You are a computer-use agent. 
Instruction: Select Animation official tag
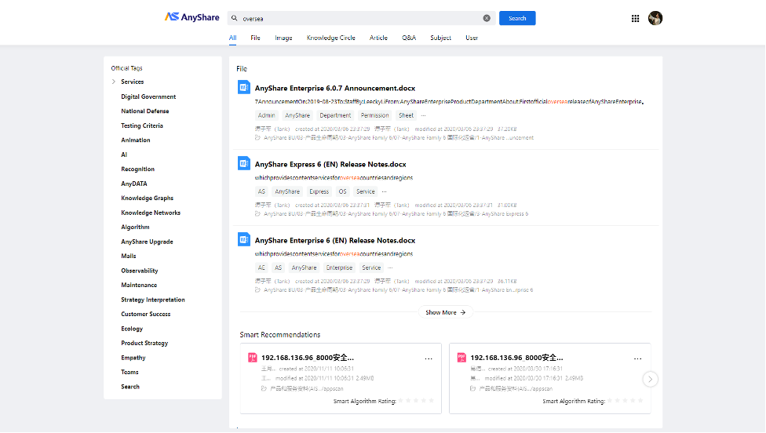[136, 140]
